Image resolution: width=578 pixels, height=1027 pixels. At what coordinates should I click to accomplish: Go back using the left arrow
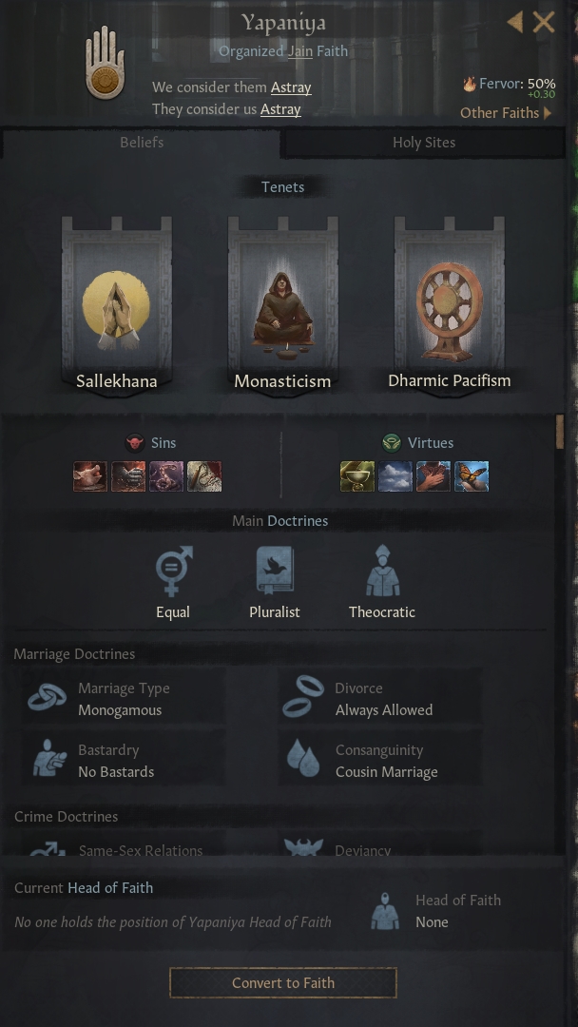515,22
